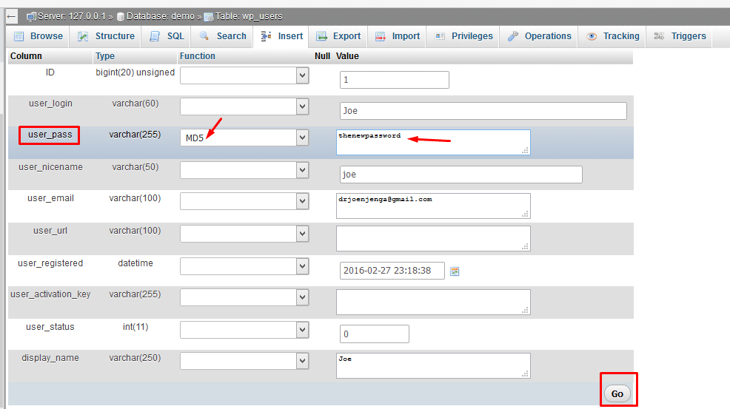Click the Structure tab icon
This screenshot has height=409, width=730.
pos(83,36)
